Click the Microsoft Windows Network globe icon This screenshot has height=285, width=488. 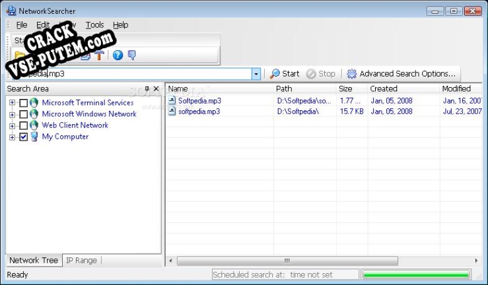(34, 114)
